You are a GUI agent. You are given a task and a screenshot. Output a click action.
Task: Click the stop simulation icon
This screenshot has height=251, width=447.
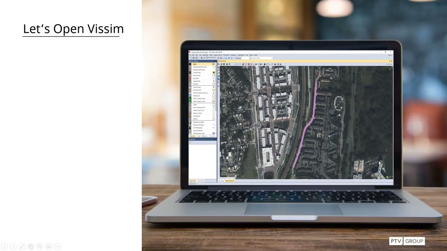pos(232,58)
